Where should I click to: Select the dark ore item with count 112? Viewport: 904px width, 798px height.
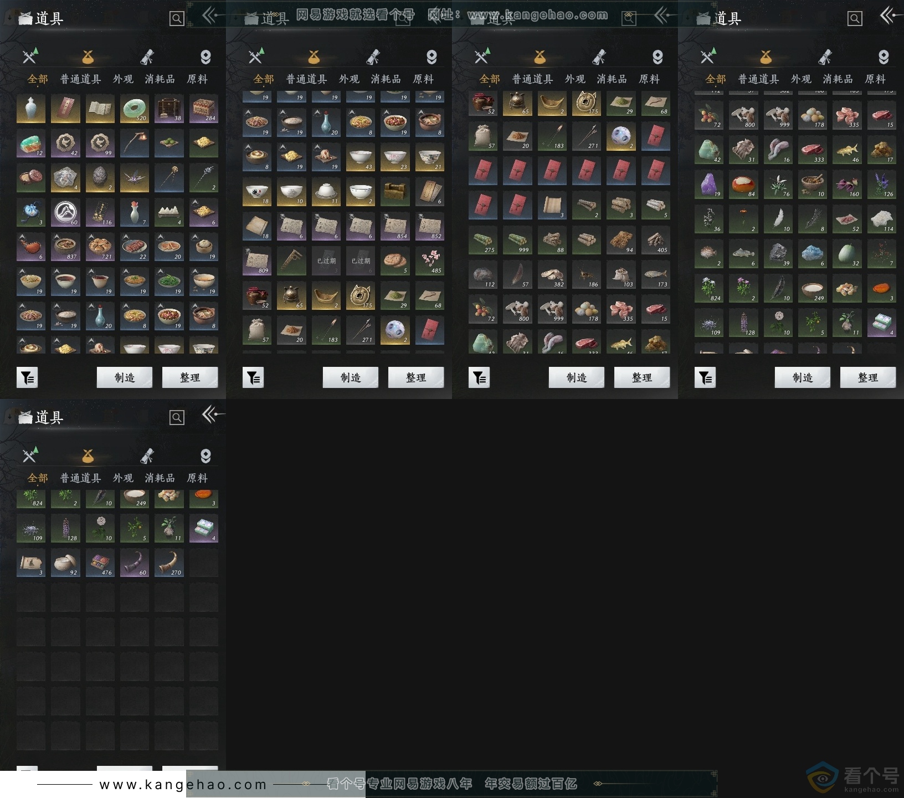pyautogui.click(x=483, y=274)
